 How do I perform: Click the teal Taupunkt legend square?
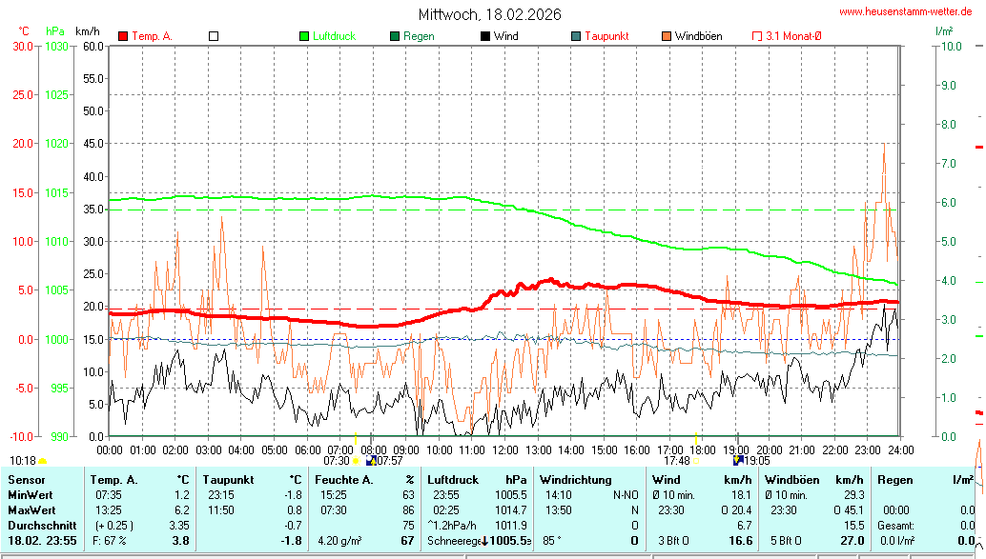tap(576, 36)
